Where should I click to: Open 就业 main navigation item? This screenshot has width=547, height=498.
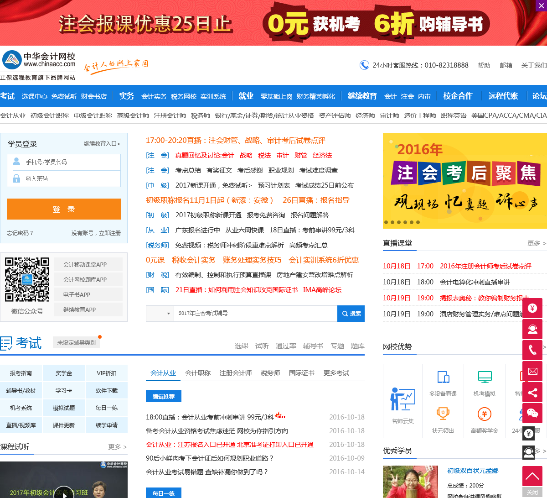click(x=246, y=96)
